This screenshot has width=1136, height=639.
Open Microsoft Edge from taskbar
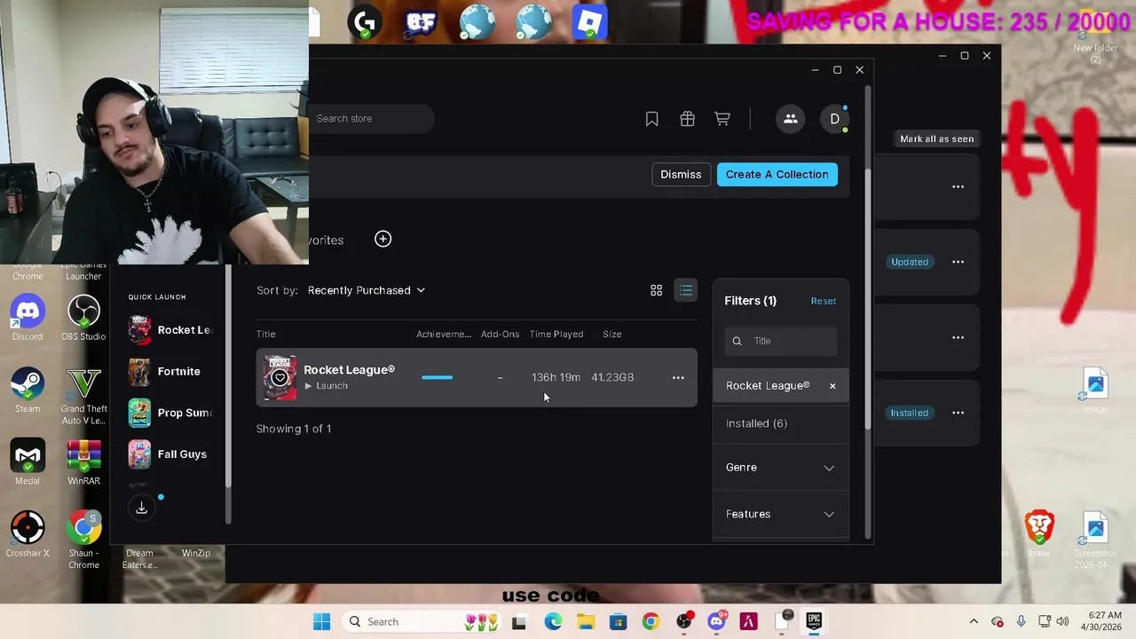coord(553,622)
